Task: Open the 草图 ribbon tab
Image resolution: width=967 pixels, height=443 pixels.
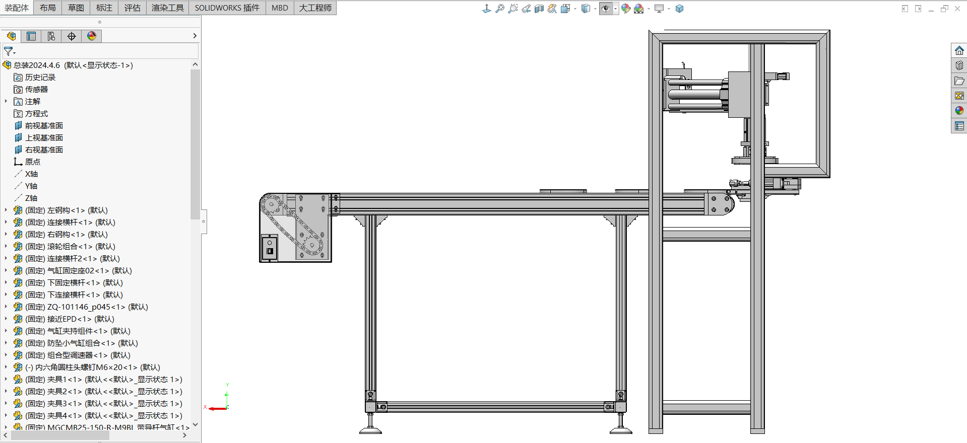Action: coord(76,8)
